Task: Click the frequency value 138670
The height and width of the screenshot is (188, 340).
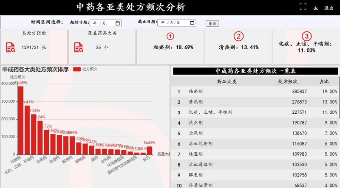Action: point(299,133)
